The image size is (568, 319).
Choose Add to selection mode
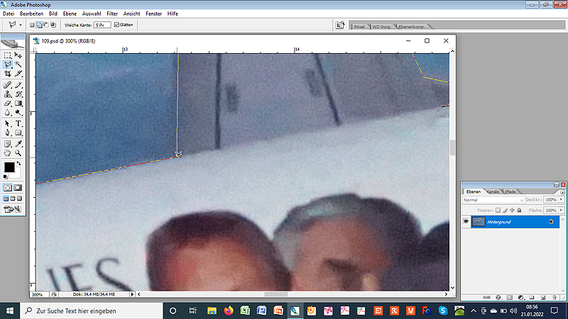(x=39, y=25)
